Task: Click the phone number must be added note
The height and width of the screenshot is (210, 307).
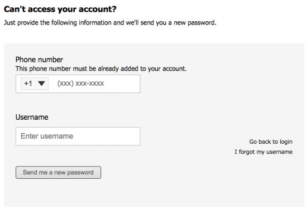Action: point(101,69)
